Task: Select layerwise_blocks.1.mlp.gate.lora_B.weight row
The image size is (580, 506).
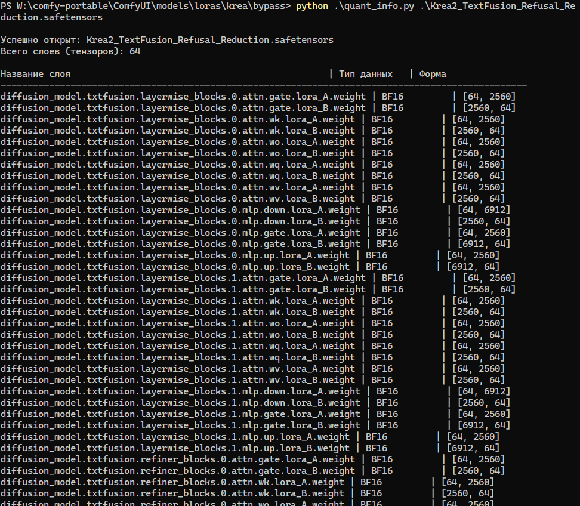Action: [255, 425]
